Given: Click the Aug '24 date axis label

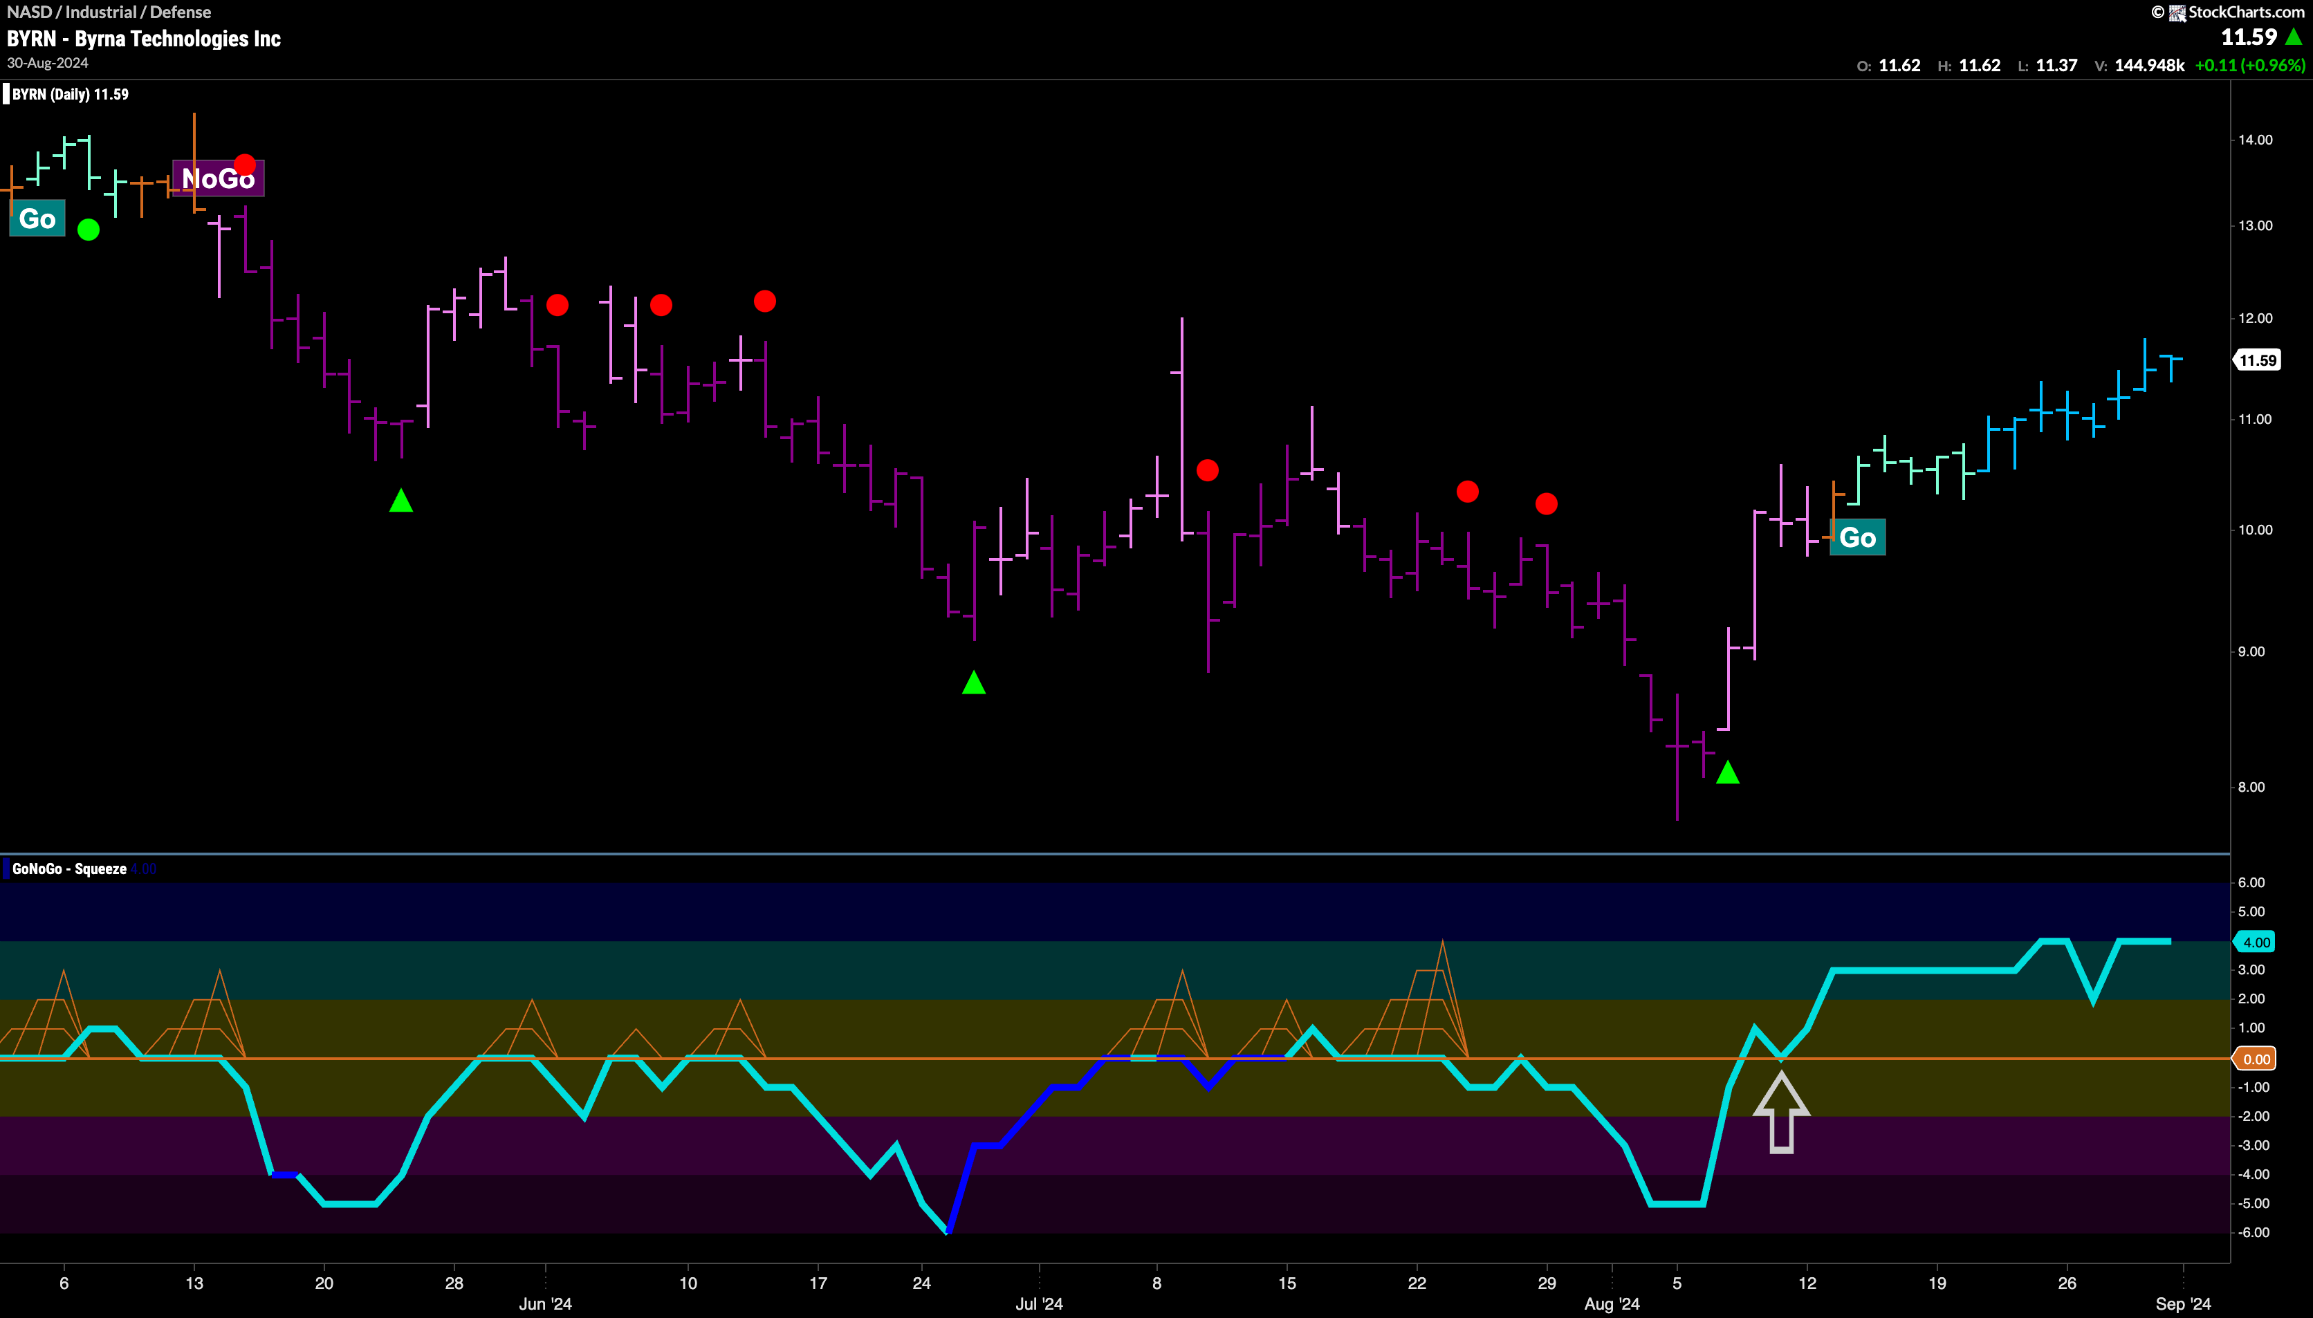Looking at the screenshot, I should (1612, 1303).
